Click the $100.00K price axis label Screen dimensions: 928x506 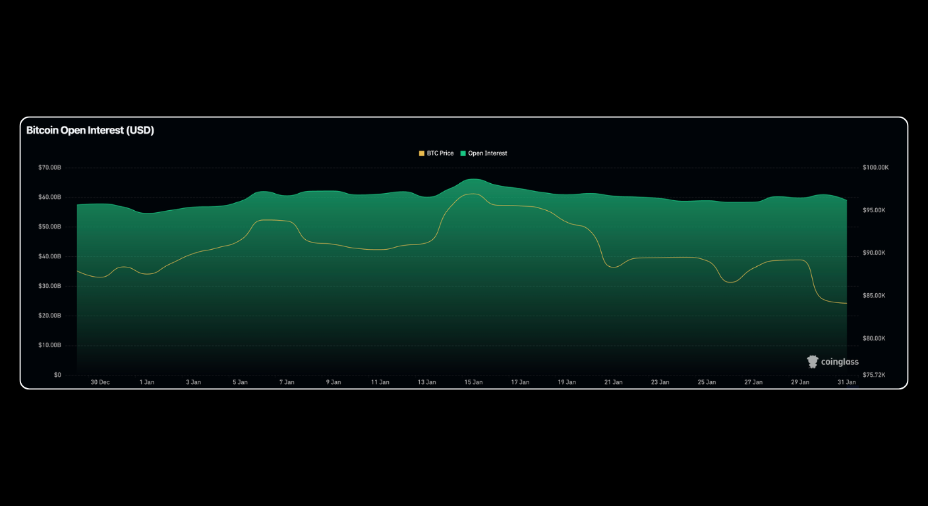click(x=876, y=167)
